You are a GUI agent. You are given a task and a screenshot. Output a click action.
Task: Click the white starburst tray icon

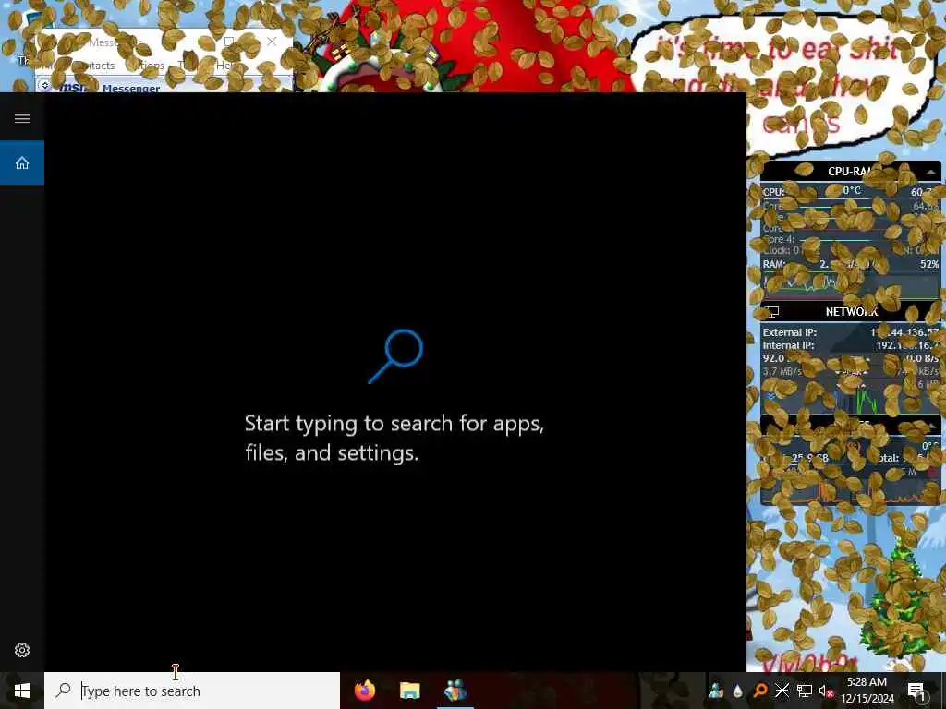coord(782,691)
